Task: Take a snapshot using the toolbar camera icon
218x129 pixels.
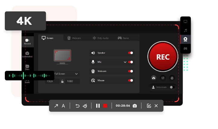Action: click(x=135, y=106)
